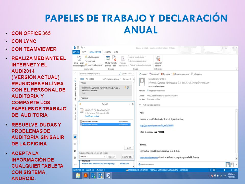The height and width of the screenshot is (184, 245).
Task: Open the www.teamviewer.com link in the signature
Action: pyautogui.click(x=149, y=157)
